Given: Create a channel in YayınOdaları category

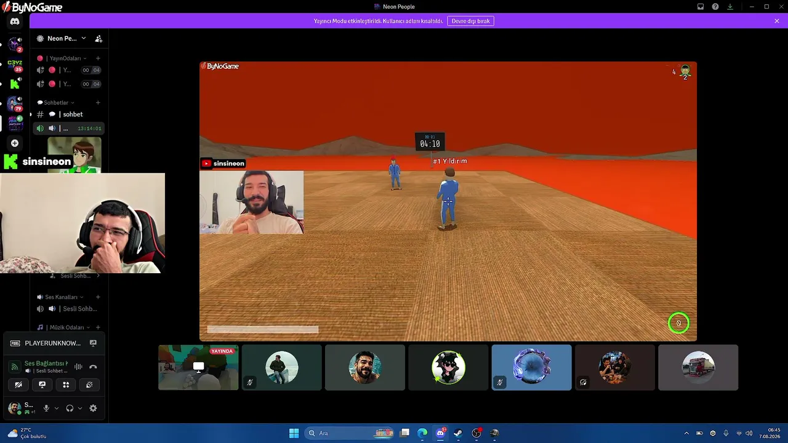Looking at the screenshot, I should pyautogui.click(x=98, y=58).
